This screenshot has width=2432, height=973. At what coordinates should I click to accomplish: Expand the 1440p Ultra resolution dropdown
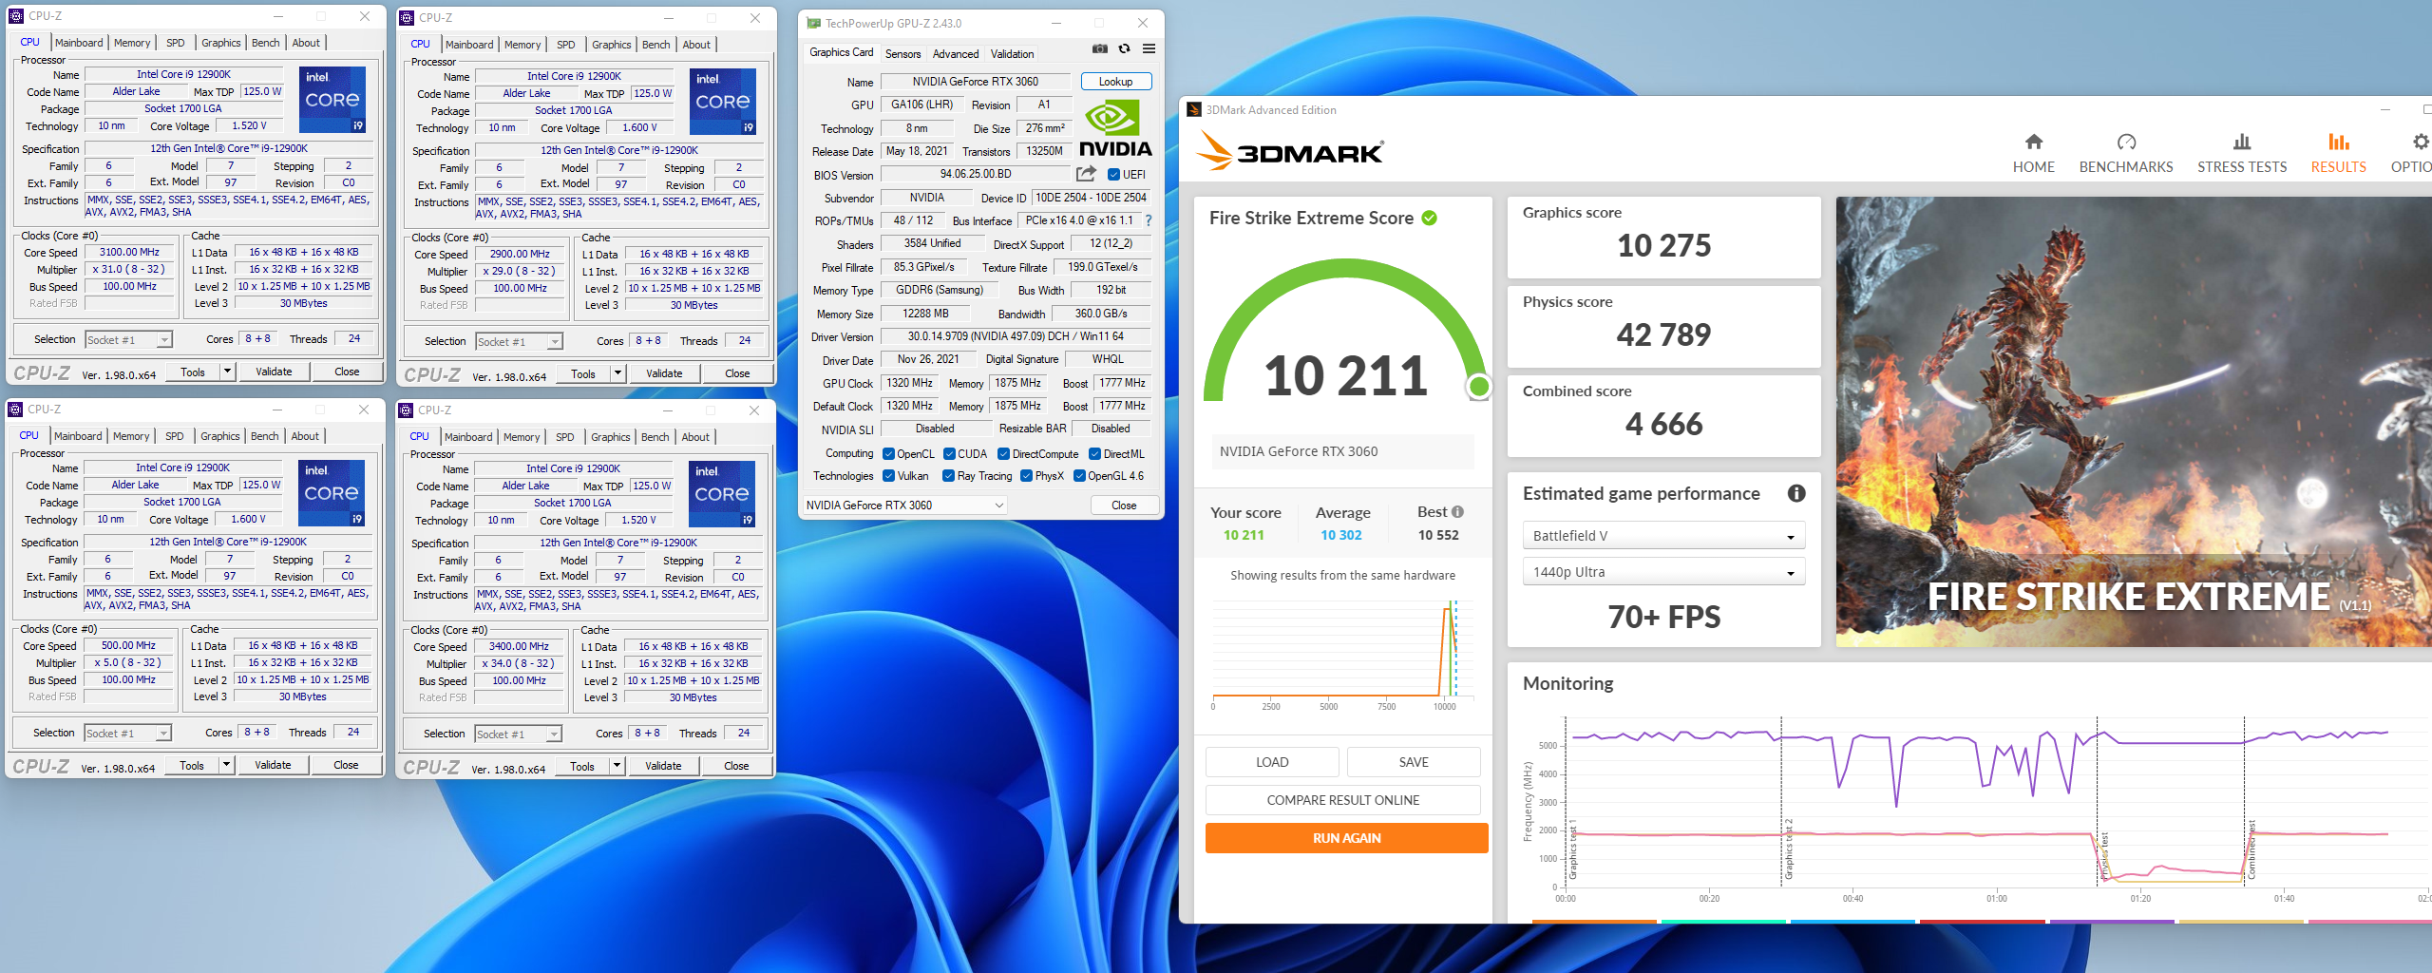tap(1662, 572)
